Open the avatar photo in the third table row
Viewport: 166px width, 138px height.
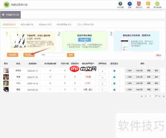(x=6, y=83)
